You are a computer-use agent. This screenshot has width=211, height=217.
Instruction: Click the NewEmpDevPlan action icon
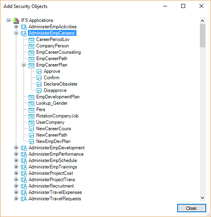click(31, 142)
